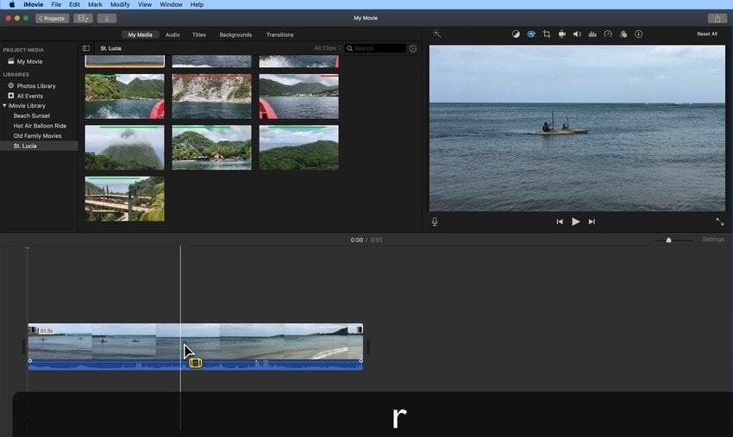Show the clip information inspector
This screenshot has height=437, width=733.
coord(638,34)
